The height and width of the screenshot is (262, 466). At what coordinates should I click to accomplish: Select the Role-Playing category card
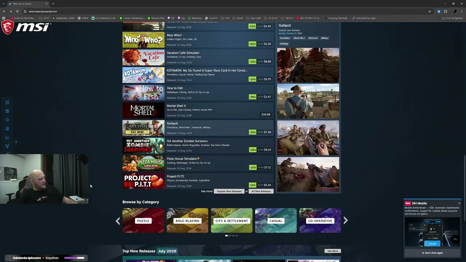pos(187,221)
